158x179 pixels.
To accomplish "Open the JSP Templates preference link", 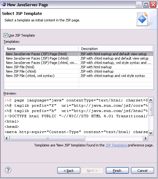I will [x=116, y=145].
